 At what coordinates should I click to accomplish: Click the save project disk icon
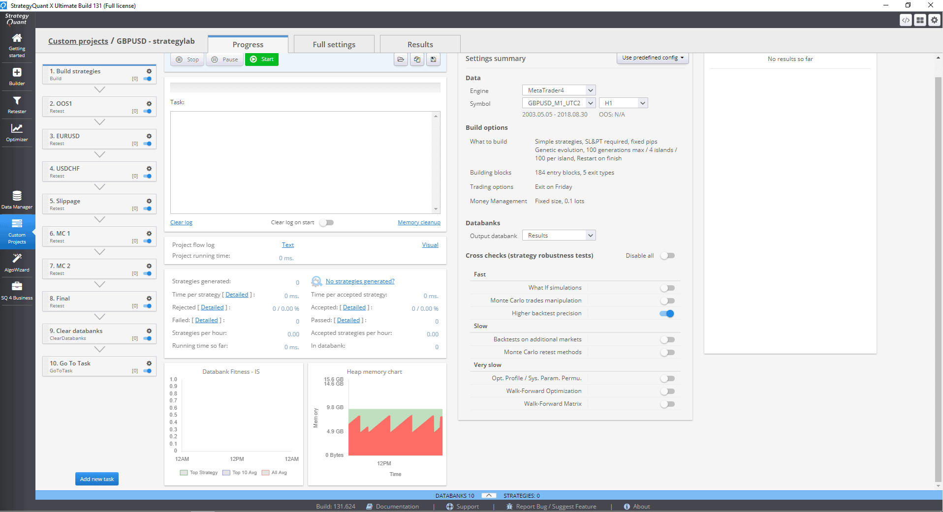click(x=434, y=60)
